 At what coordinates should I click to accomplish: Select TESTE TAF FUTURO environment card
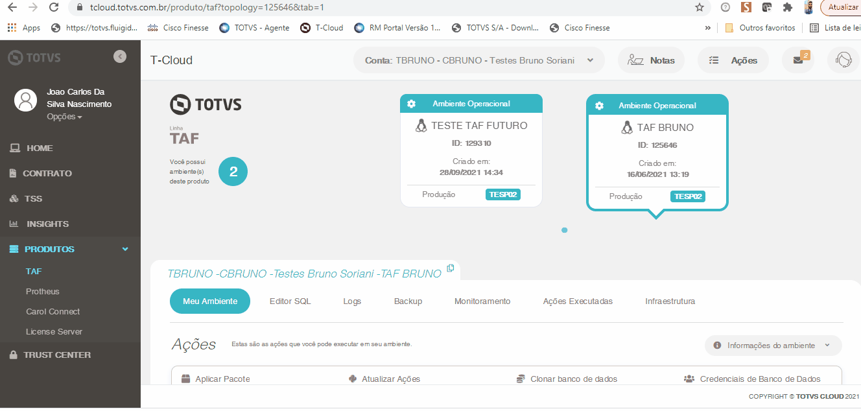[x=471, y=150]
